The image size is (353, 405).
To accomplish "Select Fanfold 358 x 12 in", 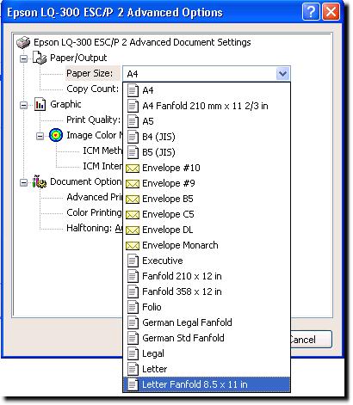I will click(x=207, y=291).
